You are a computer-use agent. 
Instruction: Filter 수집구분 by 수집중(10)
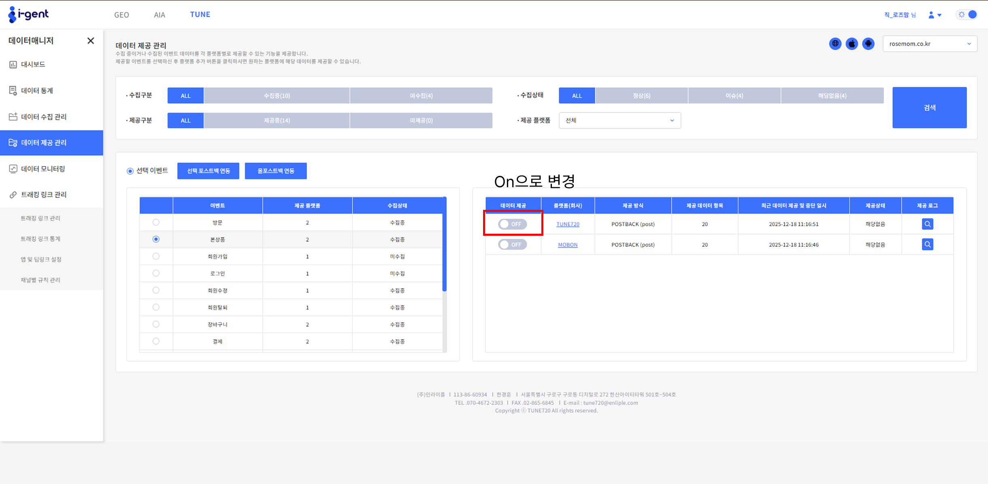[277, 96]
